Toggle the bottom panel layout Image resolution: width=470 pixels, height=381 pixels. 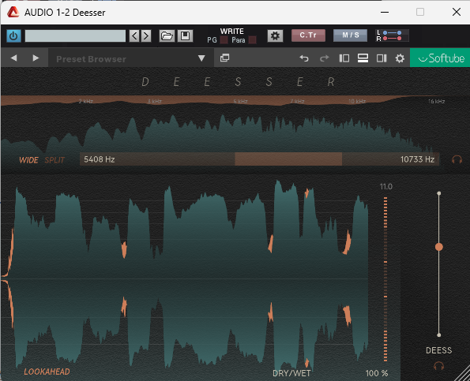click(363, 58)
